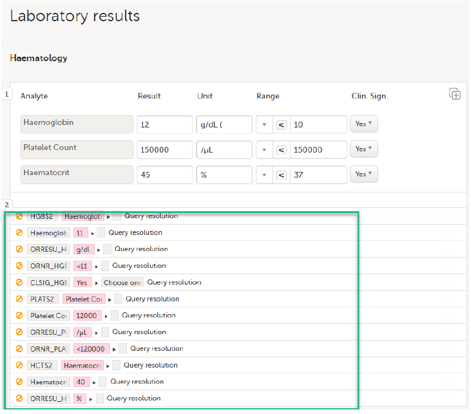Screen dimensions: 471x414
Task: Click the orange query icon beside CLSIG_HGB
Action: 19,283
